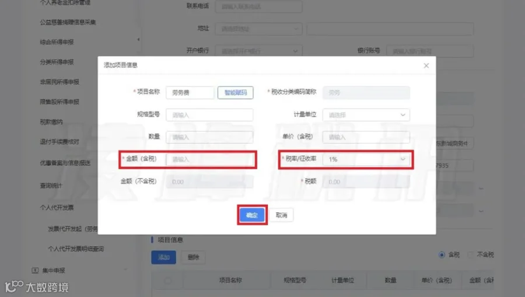Click the detailed address field beside 地址
The width and height of the screenshot is (525, 297).
click(x=390, y=29)
